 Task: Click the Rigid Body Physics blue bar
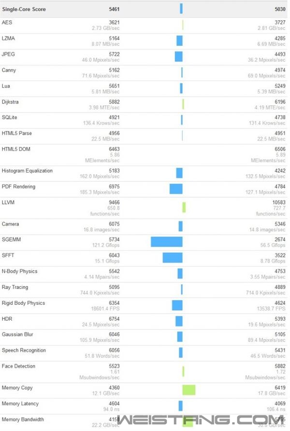pyautogui.click(x=177, y=305)
